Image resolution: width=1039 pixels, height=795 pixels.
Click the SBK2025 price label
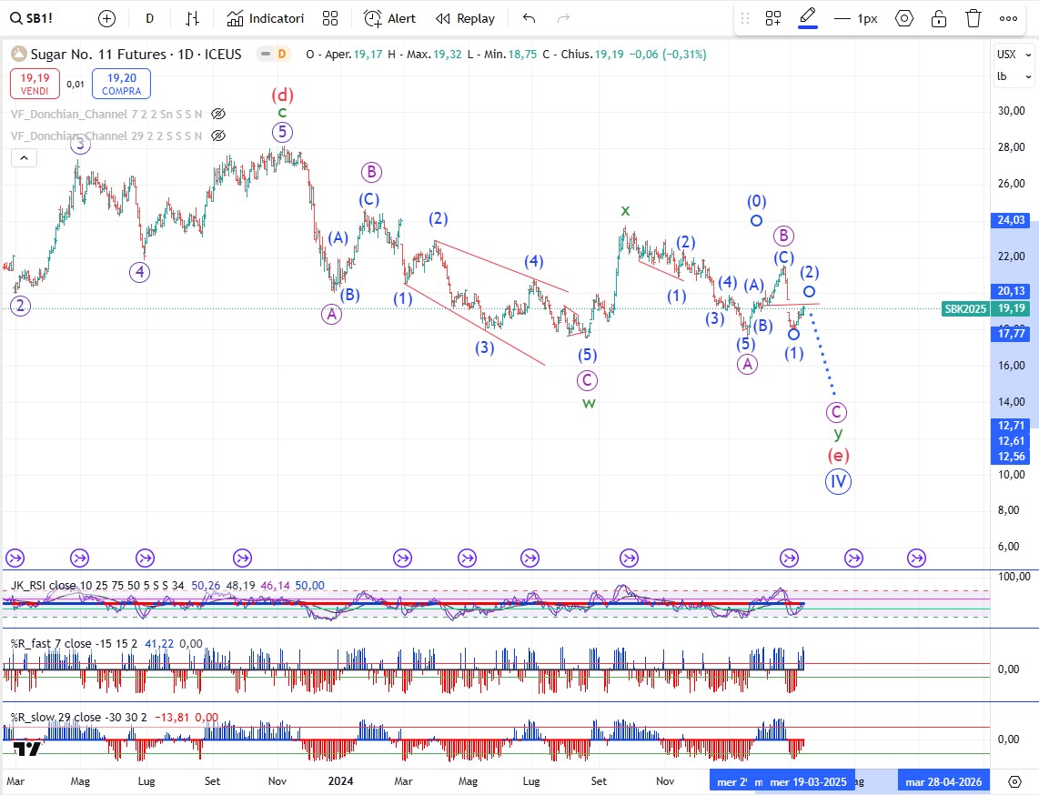[965, 308]
